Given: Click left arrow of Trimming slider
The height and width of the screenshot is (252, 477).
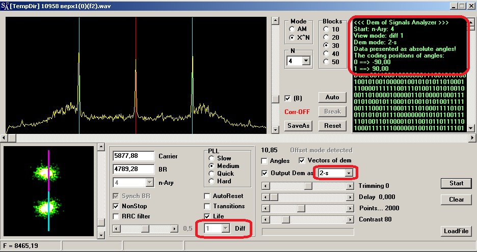Looking at the screenshot, I should (266, 186).
